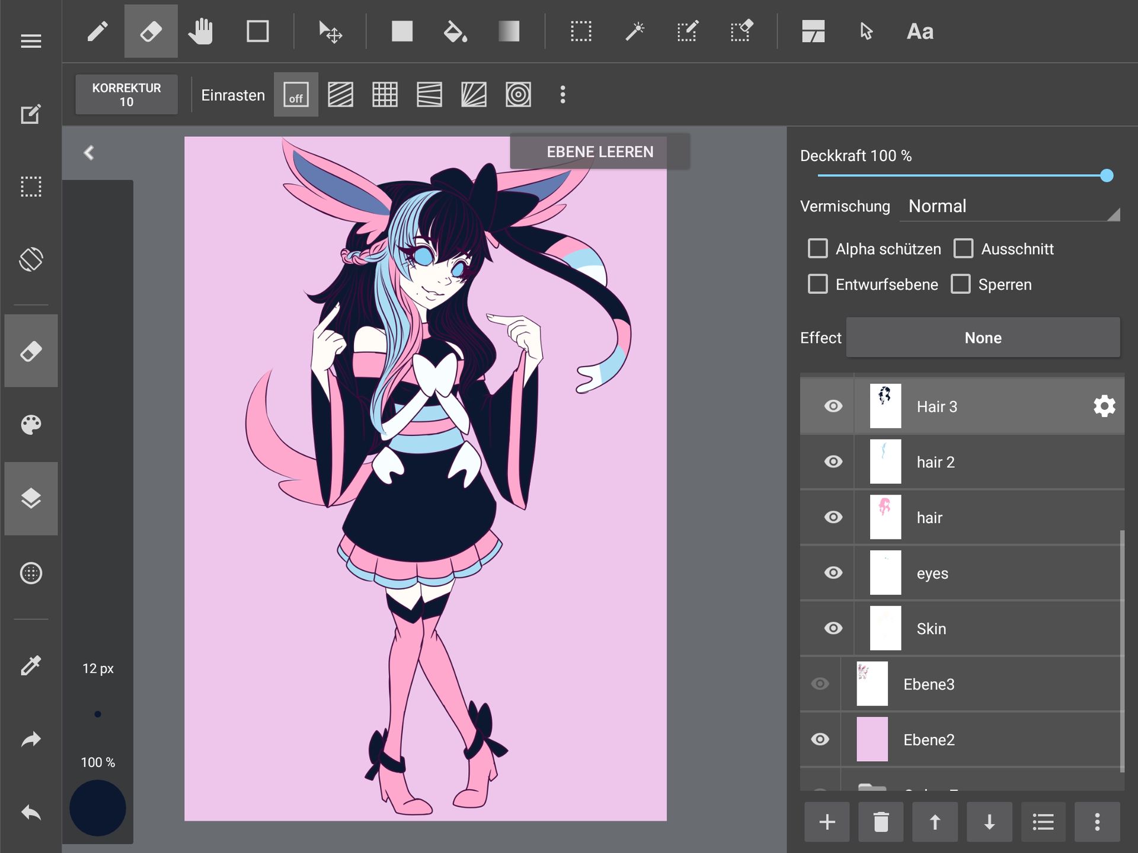Image resolution: width=1138 pixels, height=853 pixels.
Task: Open the Vermischung Normal blend dropdown
Action: pyautogui.click(x=1009, y=206)
